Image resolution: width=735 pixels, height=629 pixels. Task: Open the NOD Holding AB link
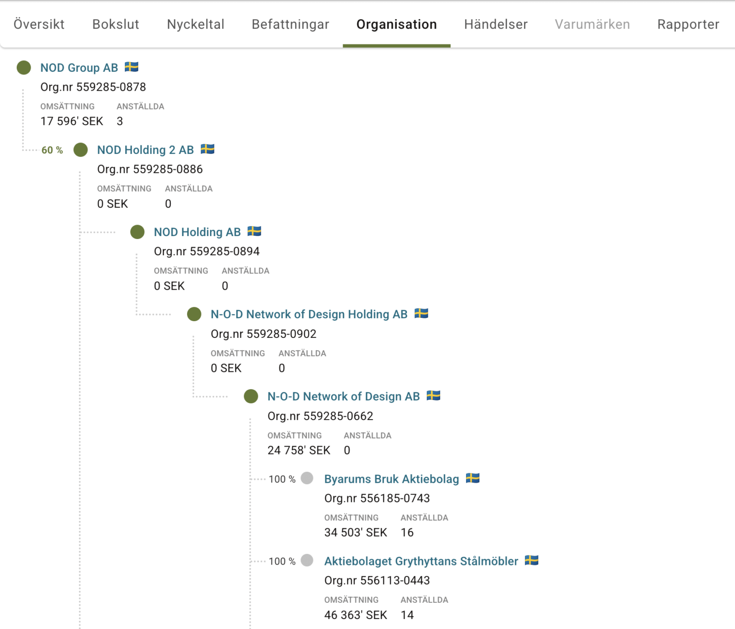[x=197, y=232]
